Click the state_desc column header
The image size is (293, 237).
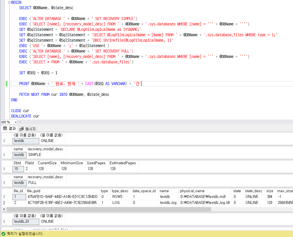254,191
